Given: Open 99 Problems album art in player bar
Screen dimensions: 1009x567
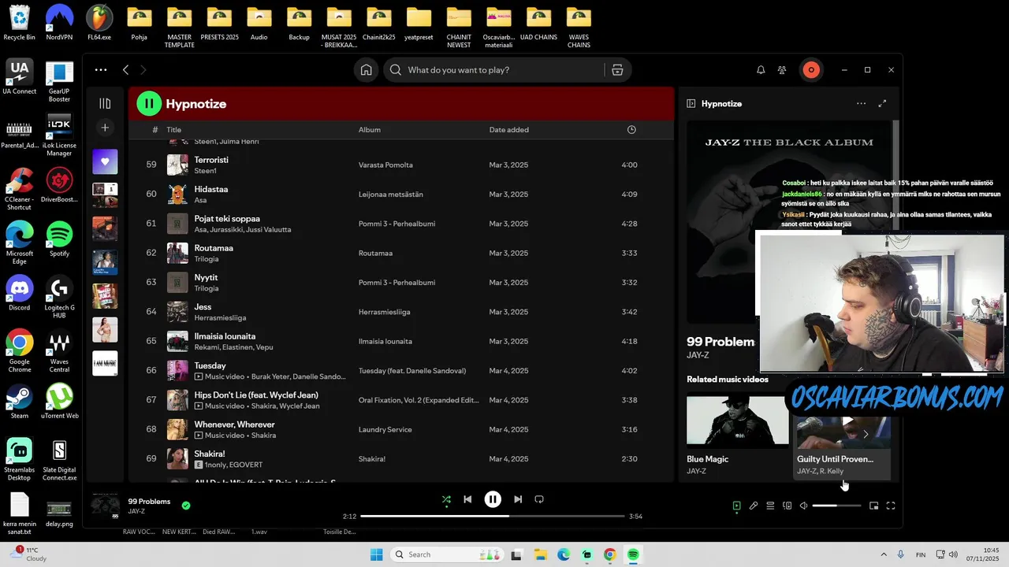Looking at the screenshot, I should pos(105,506).
